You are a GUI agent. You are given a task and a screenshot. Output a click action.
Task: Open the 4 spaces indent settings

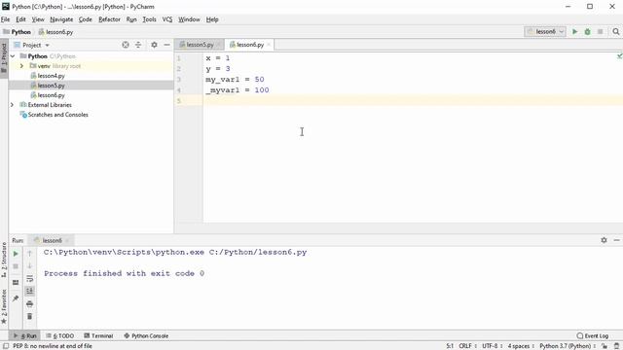(521, 346)
